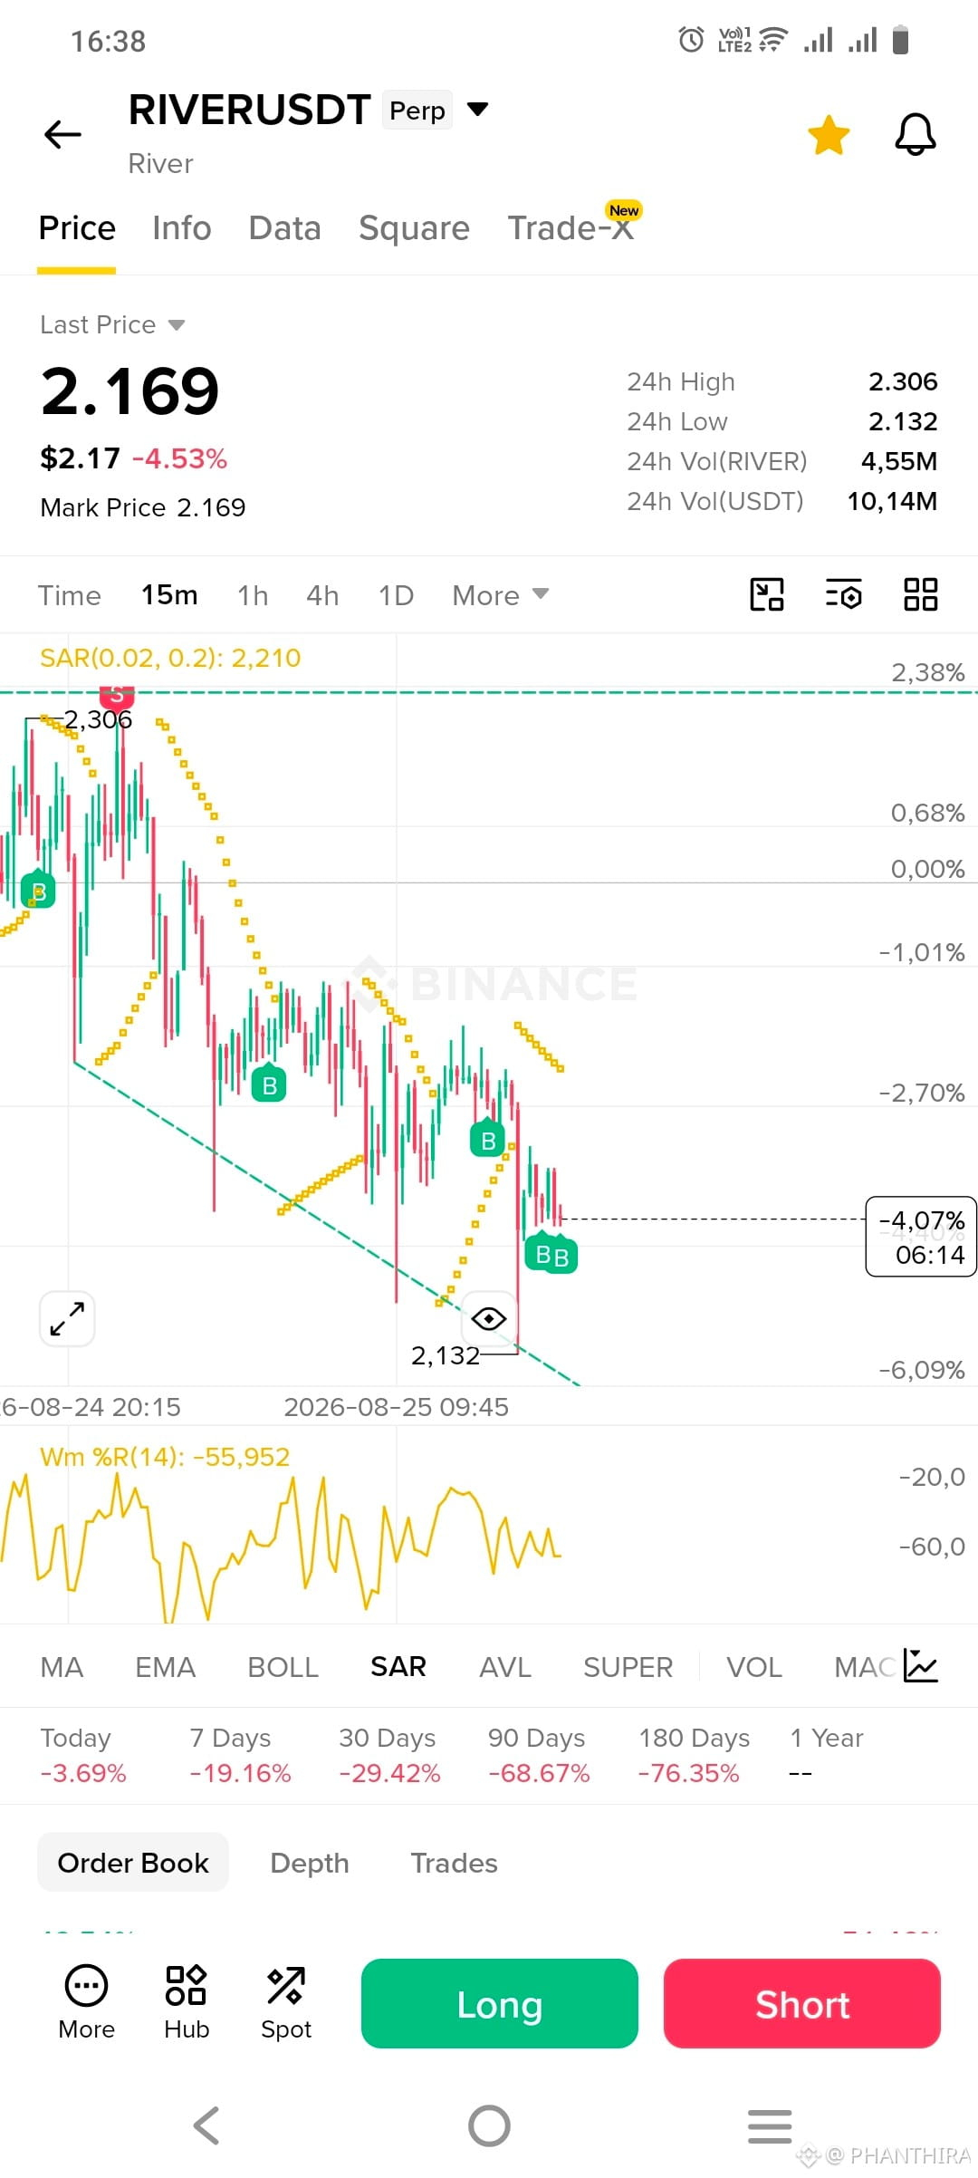Select the 4h interval
This screenshot has width=978, height=2178.
point(322,595)
